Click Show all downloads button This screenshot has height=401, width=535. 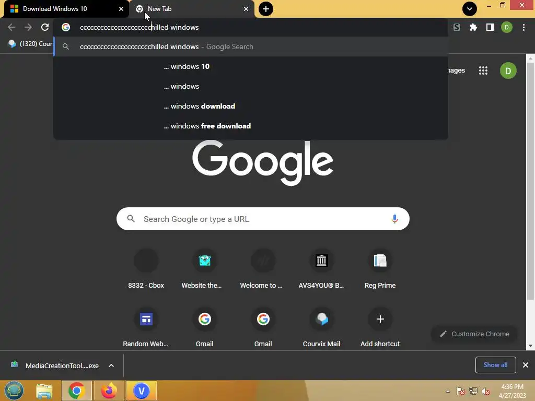495,365
